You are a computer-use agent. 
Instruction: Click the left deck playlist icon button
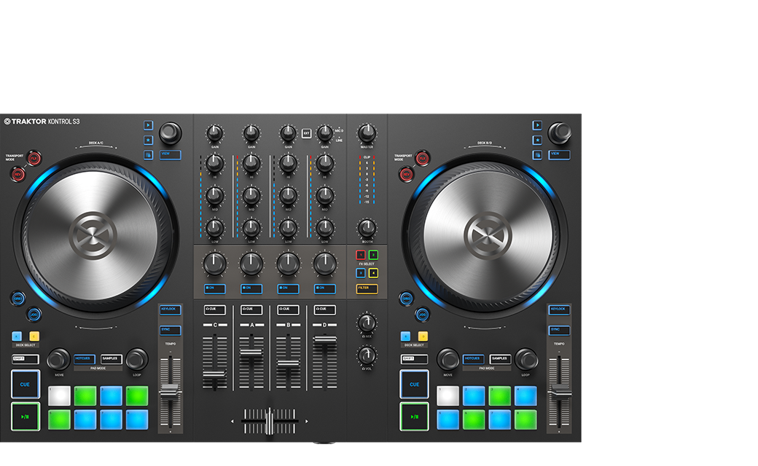(149, 155)
